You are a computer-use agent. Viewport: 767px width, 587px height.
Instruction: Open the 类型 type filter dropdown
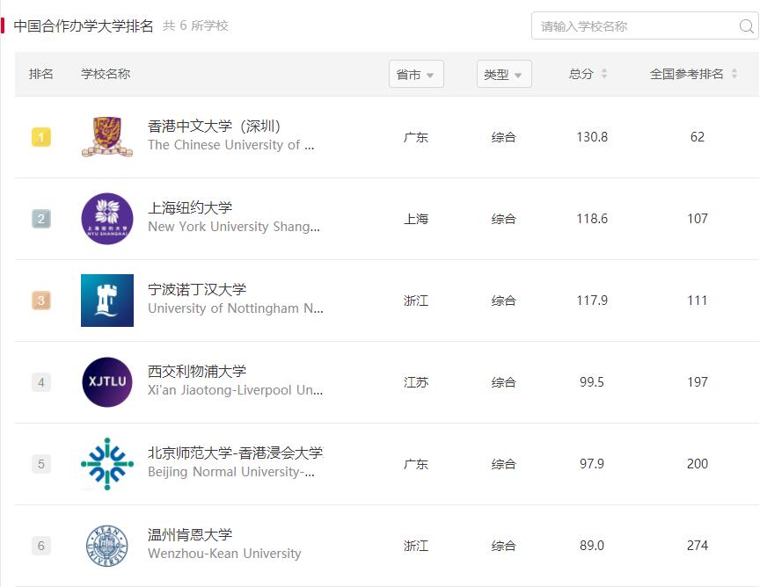(504, 75)
